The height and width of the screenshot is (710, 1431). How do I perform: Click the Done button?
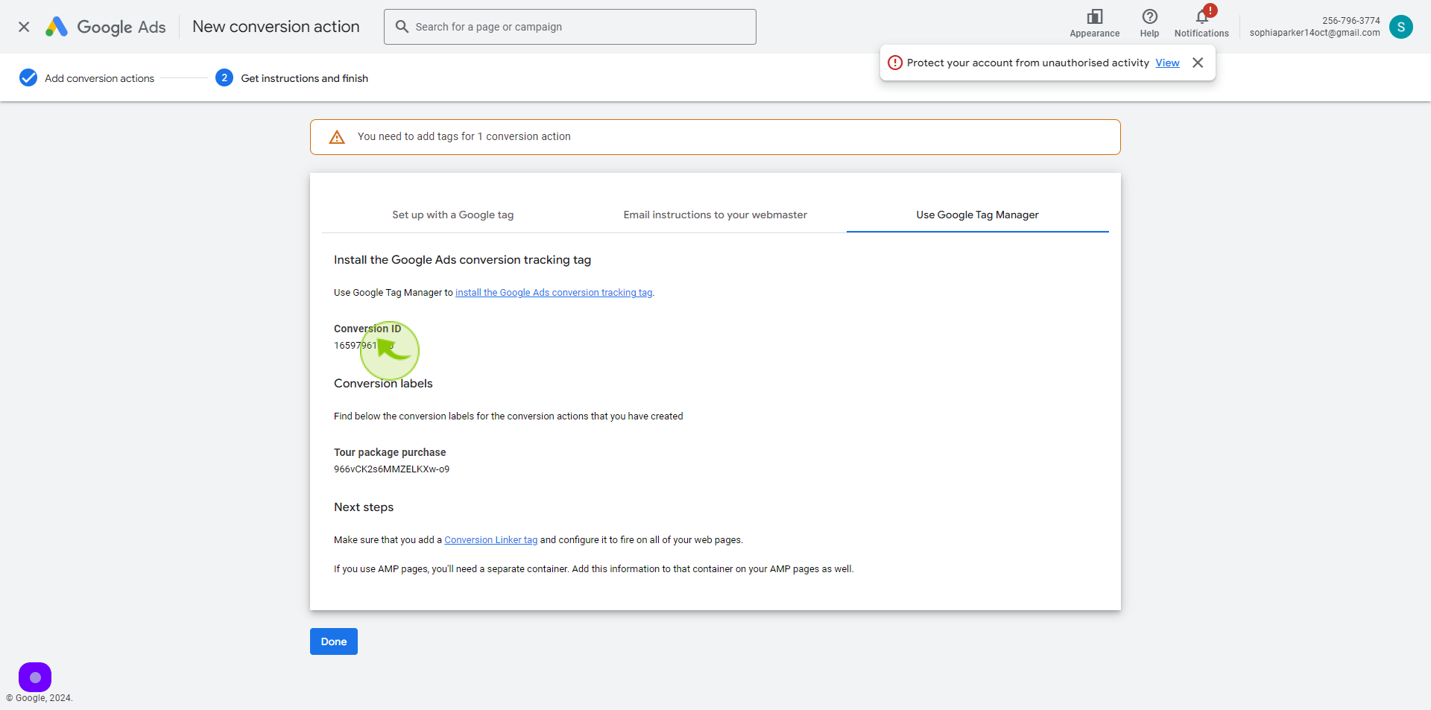click(334, 641)
